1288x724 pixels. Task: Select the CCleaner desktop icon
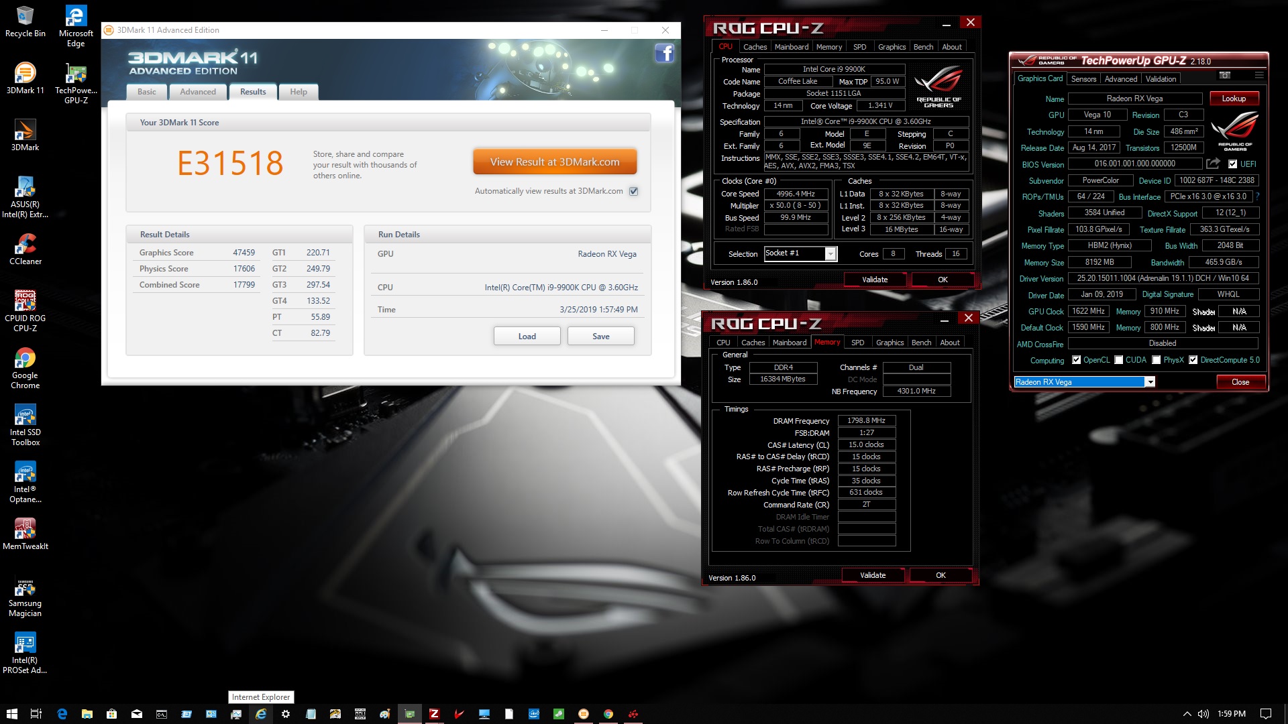click(x=25, y=249)
